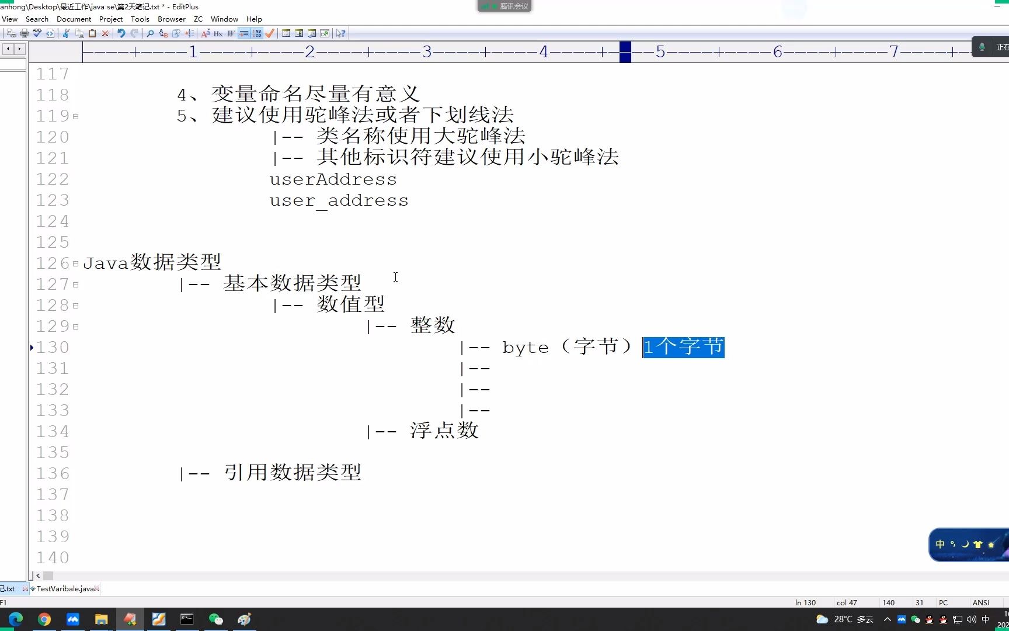Viewport: 1009px width, 631px height.
Task: Open Find with the magnifier icon
Action: pyautogui.click(x=150, y=33)
